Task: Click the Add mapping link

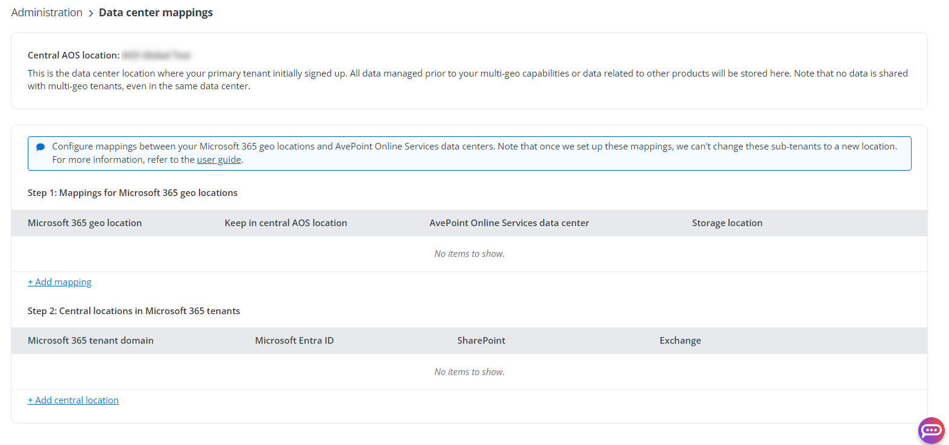Action: pos(60,282)
